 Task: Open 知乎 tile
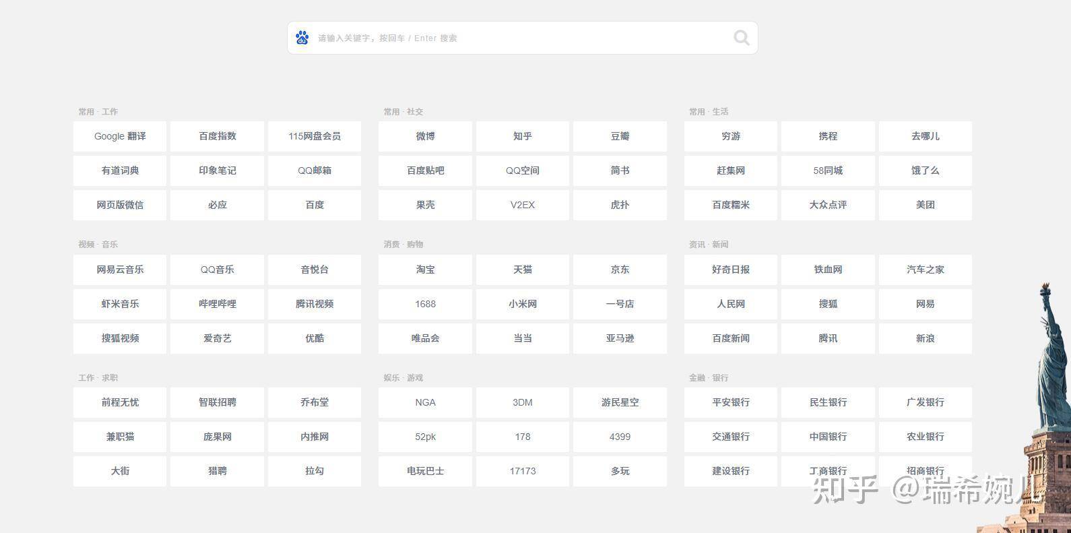(523, 136)
